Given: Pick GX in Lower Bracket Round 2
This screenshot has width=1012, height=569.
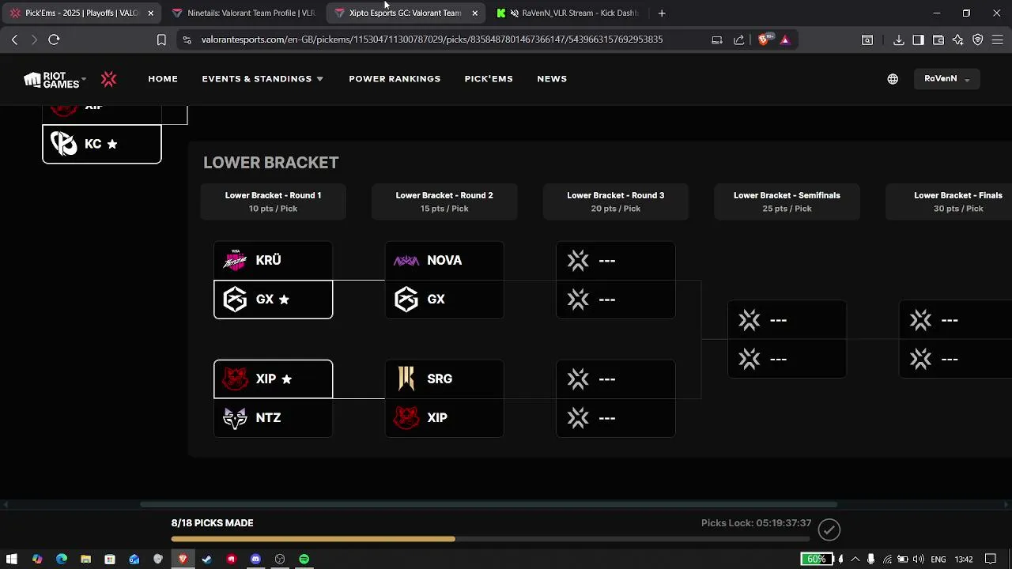Looking at the screenshot, I should [444, 300].
